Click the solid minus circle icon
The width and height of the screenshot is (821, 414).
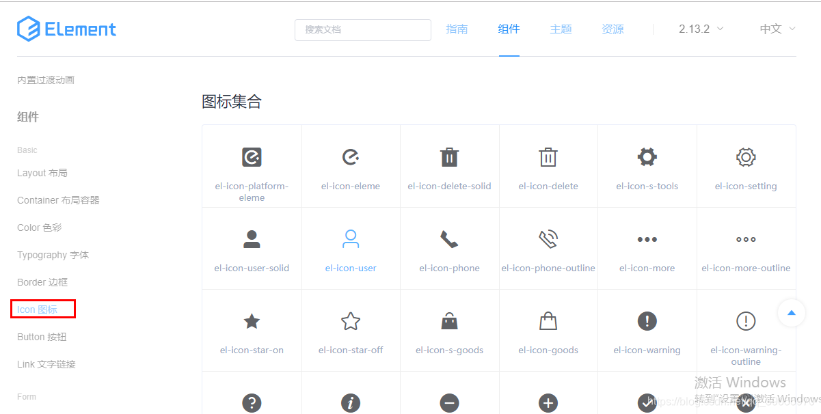pos(449,403)
